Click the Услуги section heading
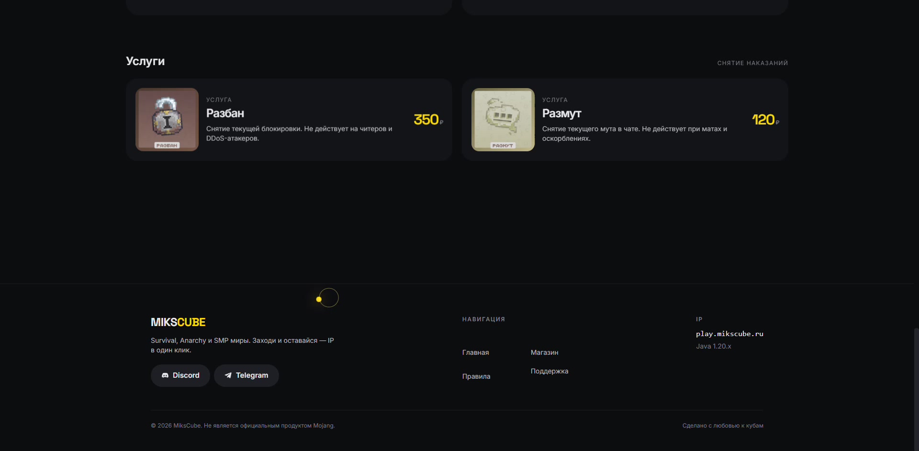 146,61
